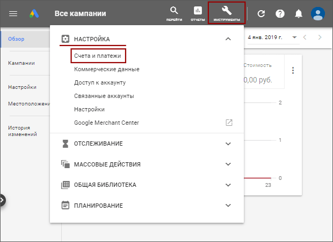Select Счета и платежи menu item
333x242 pixels.
97,56
